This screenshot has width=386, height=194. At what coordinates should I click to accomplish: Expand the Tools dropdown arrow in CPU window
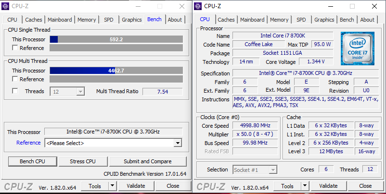click(x=305, y=186)
